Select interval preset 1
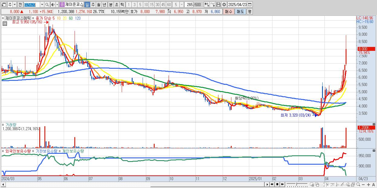 pos(129,5)
